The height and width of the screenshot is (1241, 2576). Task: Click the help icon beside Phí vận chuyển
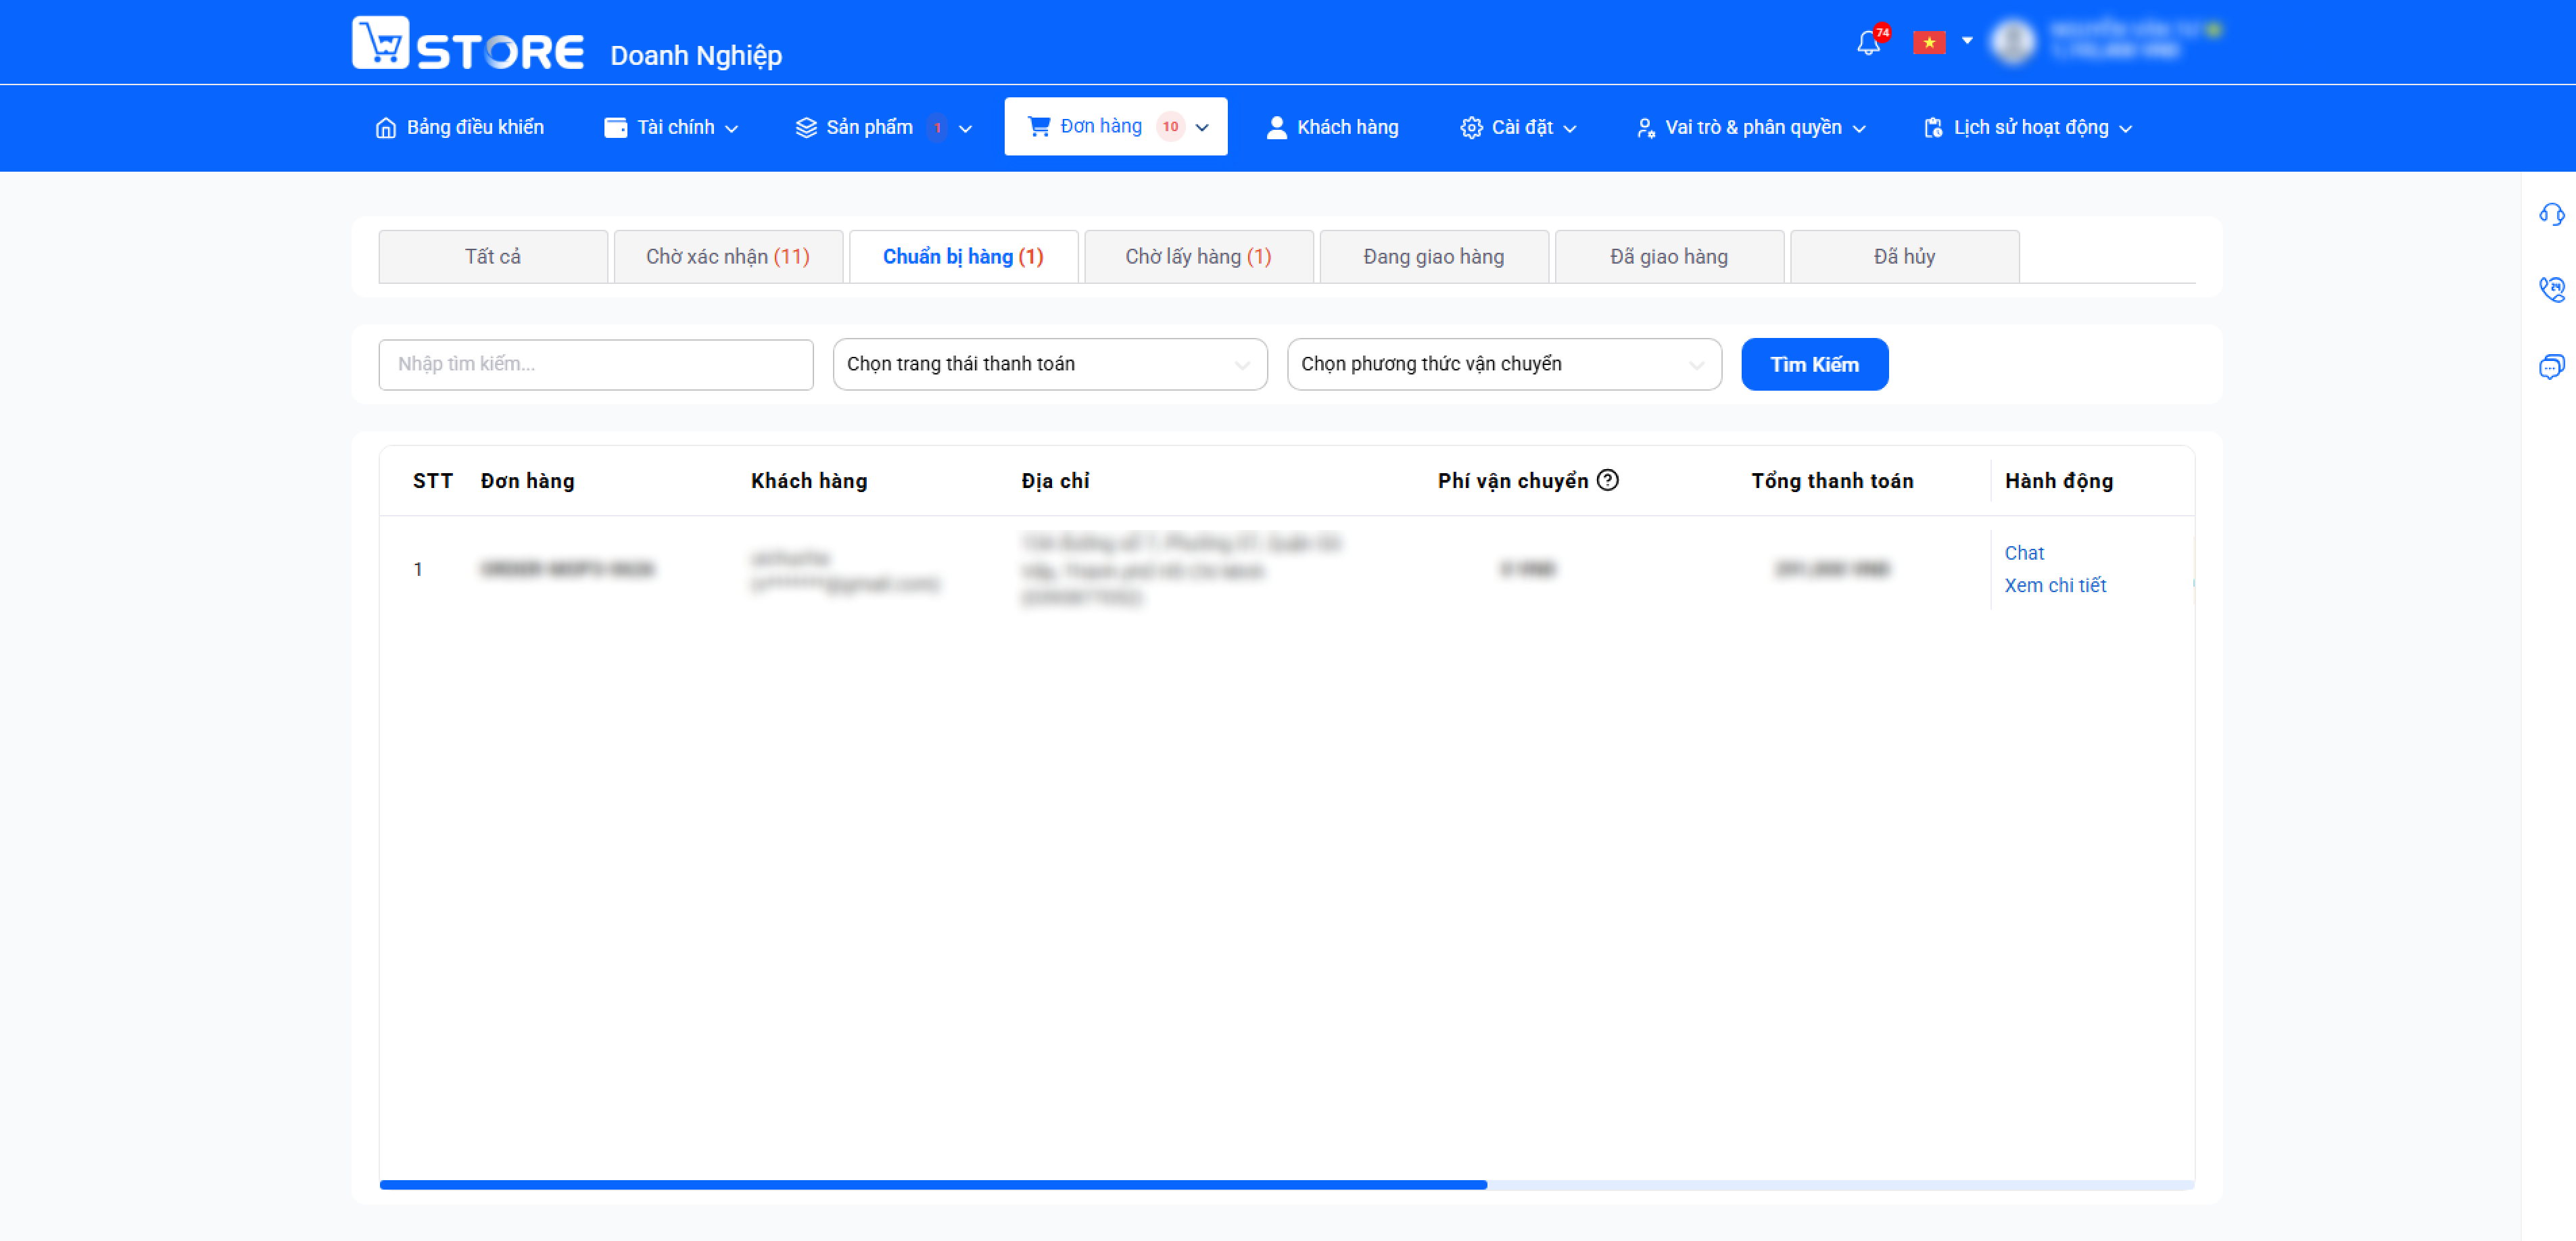click(1607, 480)
